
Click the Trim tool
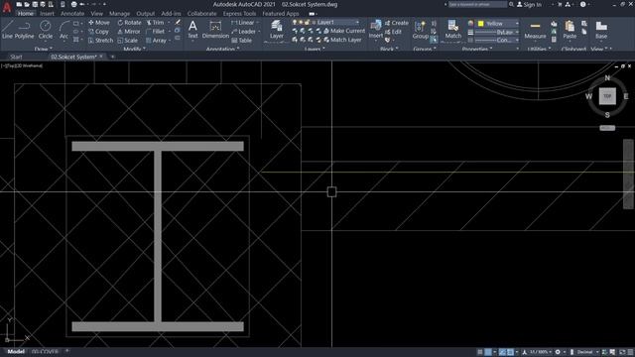(x=155, y=23)
